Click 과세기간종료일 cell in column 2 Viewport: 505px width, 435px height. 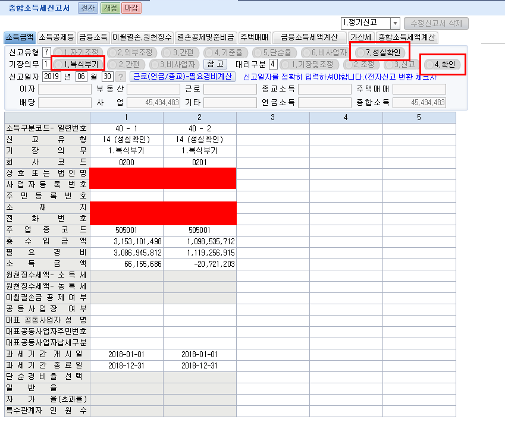point(200,366)
